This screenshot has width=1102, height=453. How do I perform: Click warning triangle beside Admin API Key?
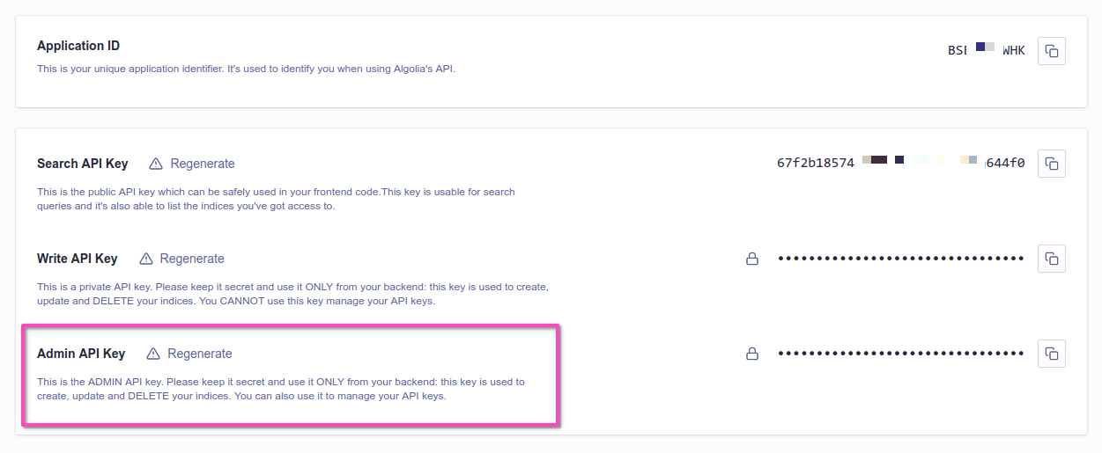tap(153, 354)
